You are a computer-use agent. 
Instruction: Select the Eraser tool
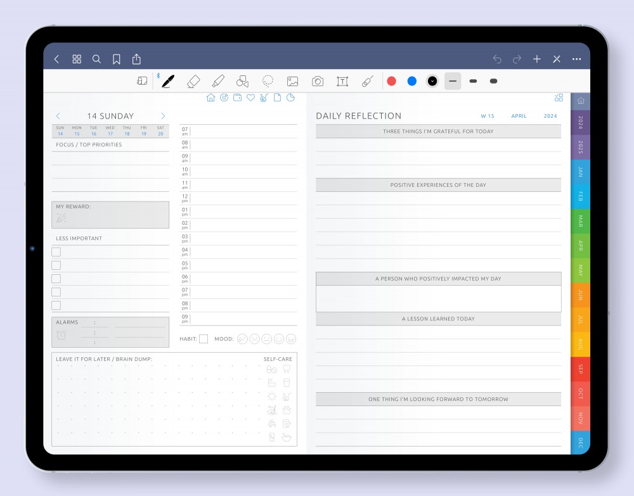193,81
